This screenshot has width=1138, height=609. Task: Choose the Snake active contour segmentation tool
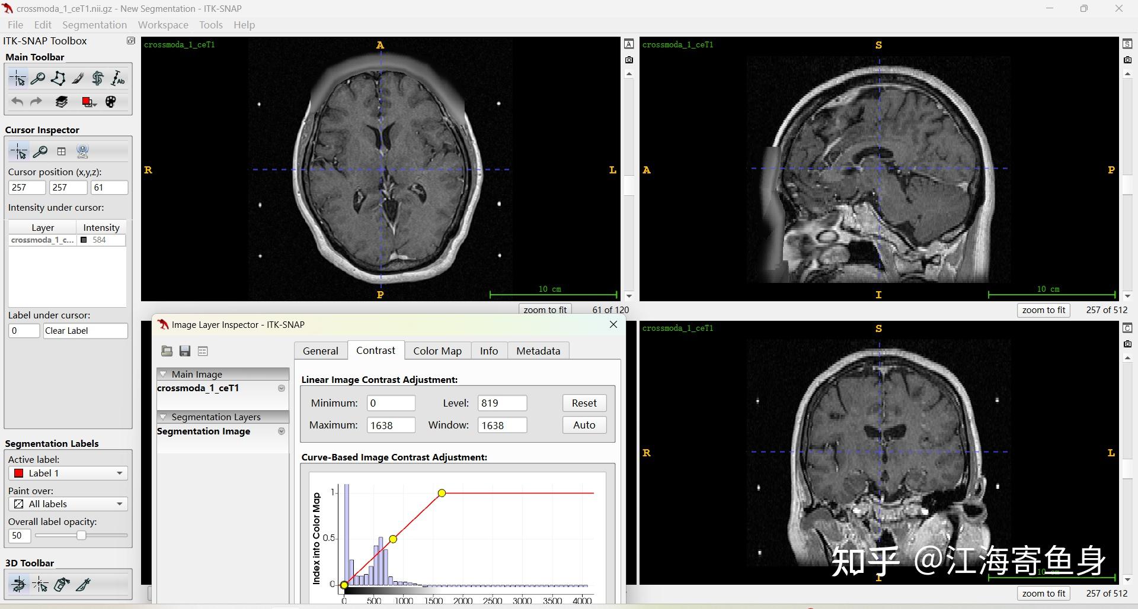[98, 79]
